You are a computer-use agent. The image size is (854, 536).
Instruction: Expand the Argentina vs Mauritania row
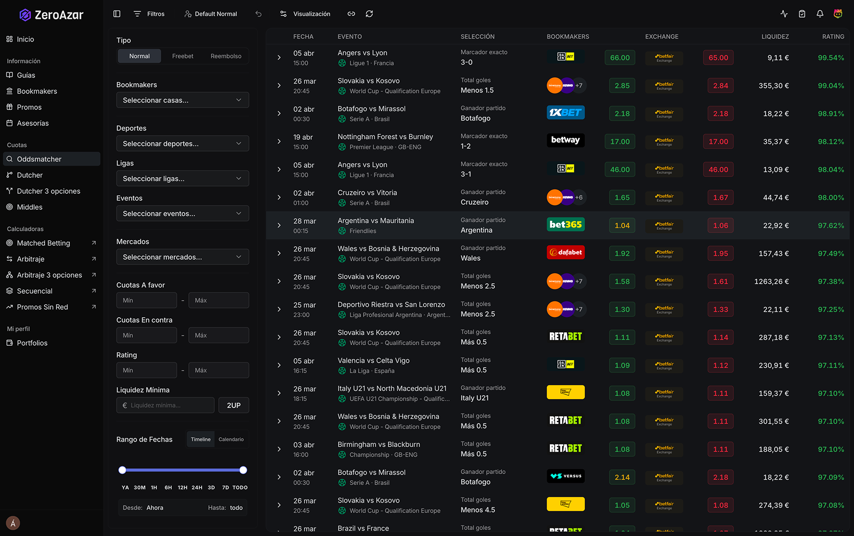tap(279, 225)
